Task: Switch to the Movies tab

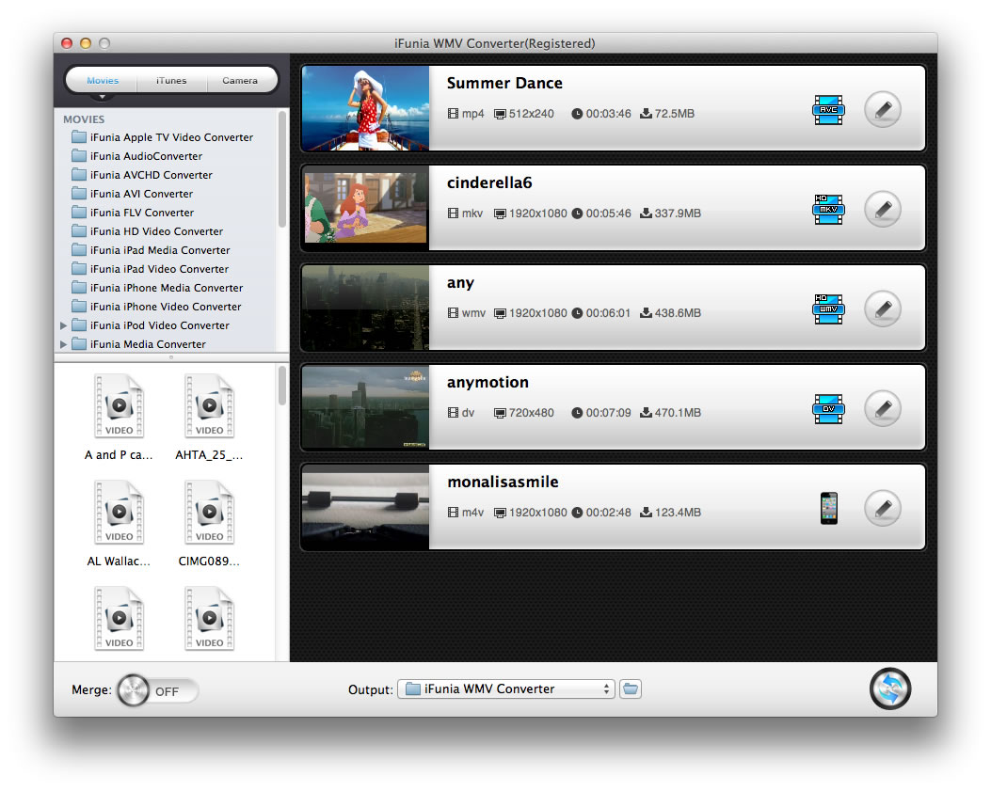Action: tap(103, 81)
